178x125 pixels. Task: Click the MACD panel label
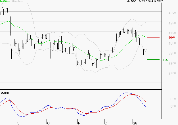pyautogui.click(x=5, y=93)
